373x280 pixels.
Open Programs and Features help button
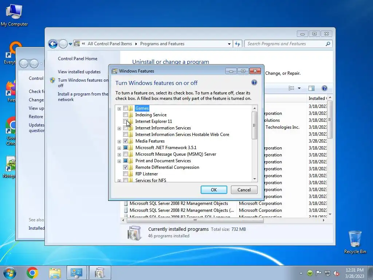[x=324, y=88]
